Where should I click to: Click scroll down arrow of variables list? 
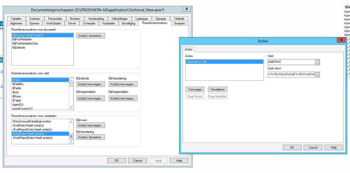71,142
